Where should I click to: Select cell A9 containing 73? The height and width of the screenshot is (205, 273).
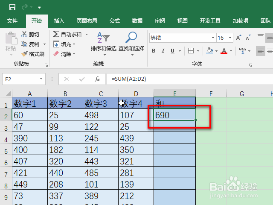click(x=30, y=196)
